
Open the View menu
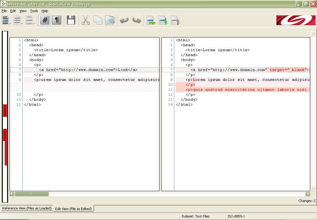click(x=23, y=11)
